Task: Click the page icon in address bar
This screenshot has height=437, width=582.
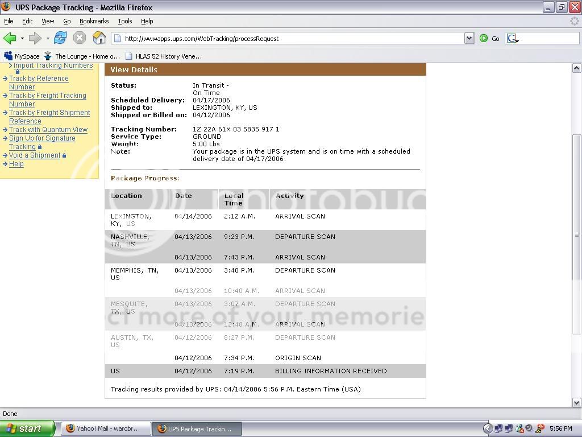Action: click(x=117, y=38)
